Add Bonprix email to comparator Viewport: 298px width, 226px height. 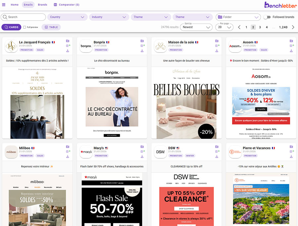click(142, 46)
